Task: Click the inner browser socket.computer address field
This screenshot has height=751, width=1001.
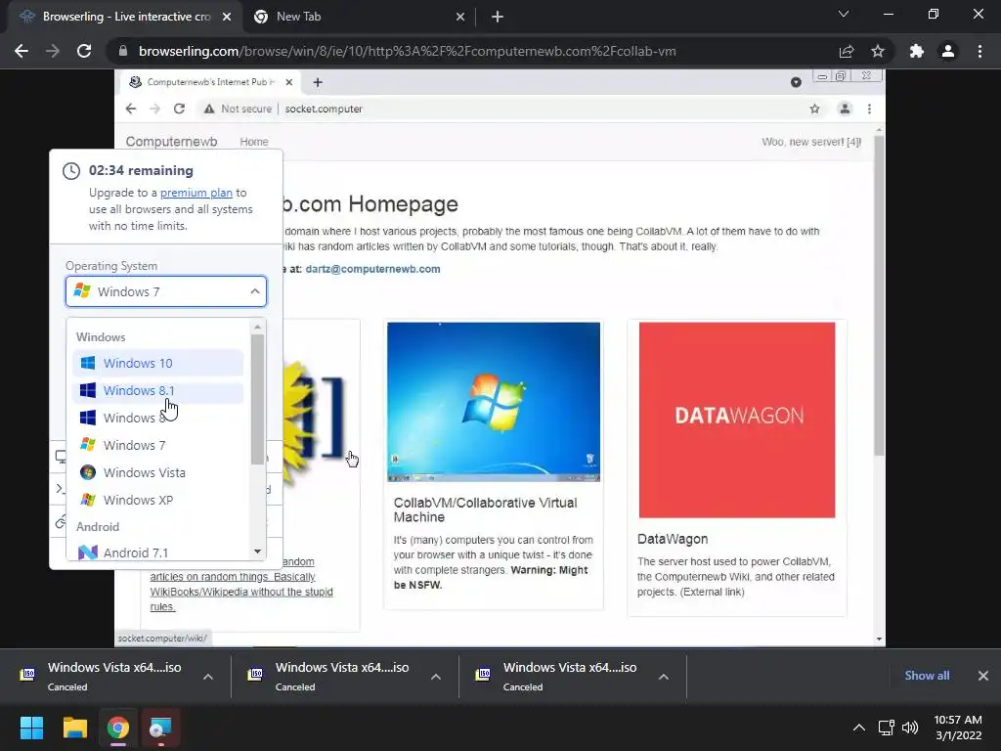Action: click(x=510, y=109)
